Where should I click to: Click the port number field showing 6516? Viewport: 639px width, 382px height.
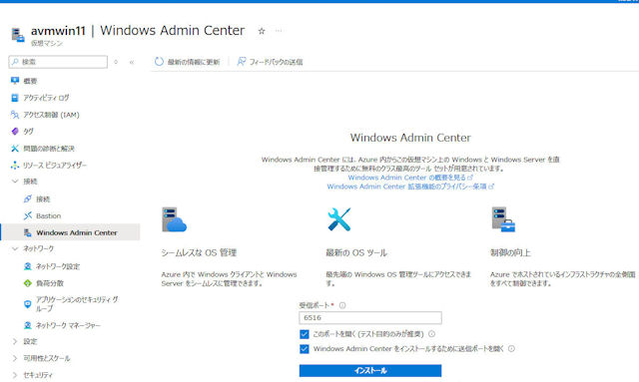(x=370, y=317)
